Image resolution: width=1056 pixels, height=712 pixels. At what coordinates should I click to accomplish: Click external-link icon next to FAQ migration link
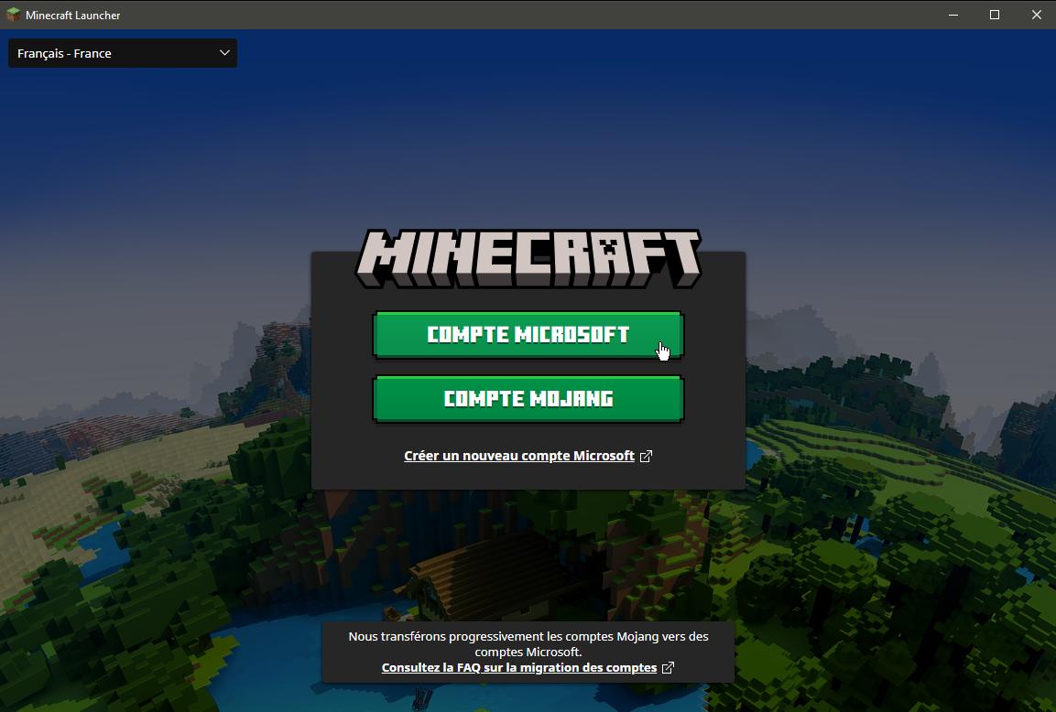(x=668, y=667)
